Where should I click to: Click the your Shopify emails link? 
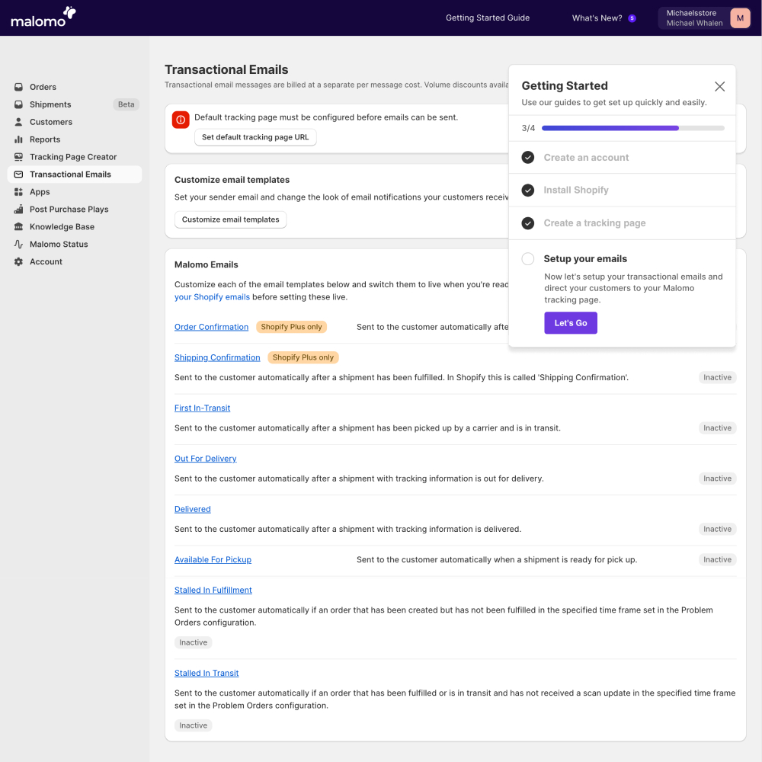pyautogui.click(x=212, y=297)
